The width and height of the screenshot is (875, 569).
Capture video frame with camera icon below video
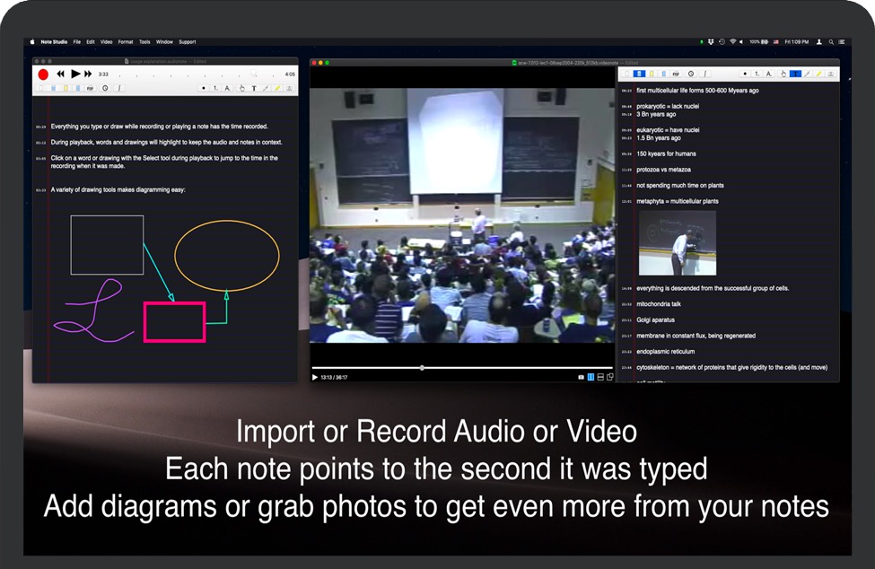(581, 377)
